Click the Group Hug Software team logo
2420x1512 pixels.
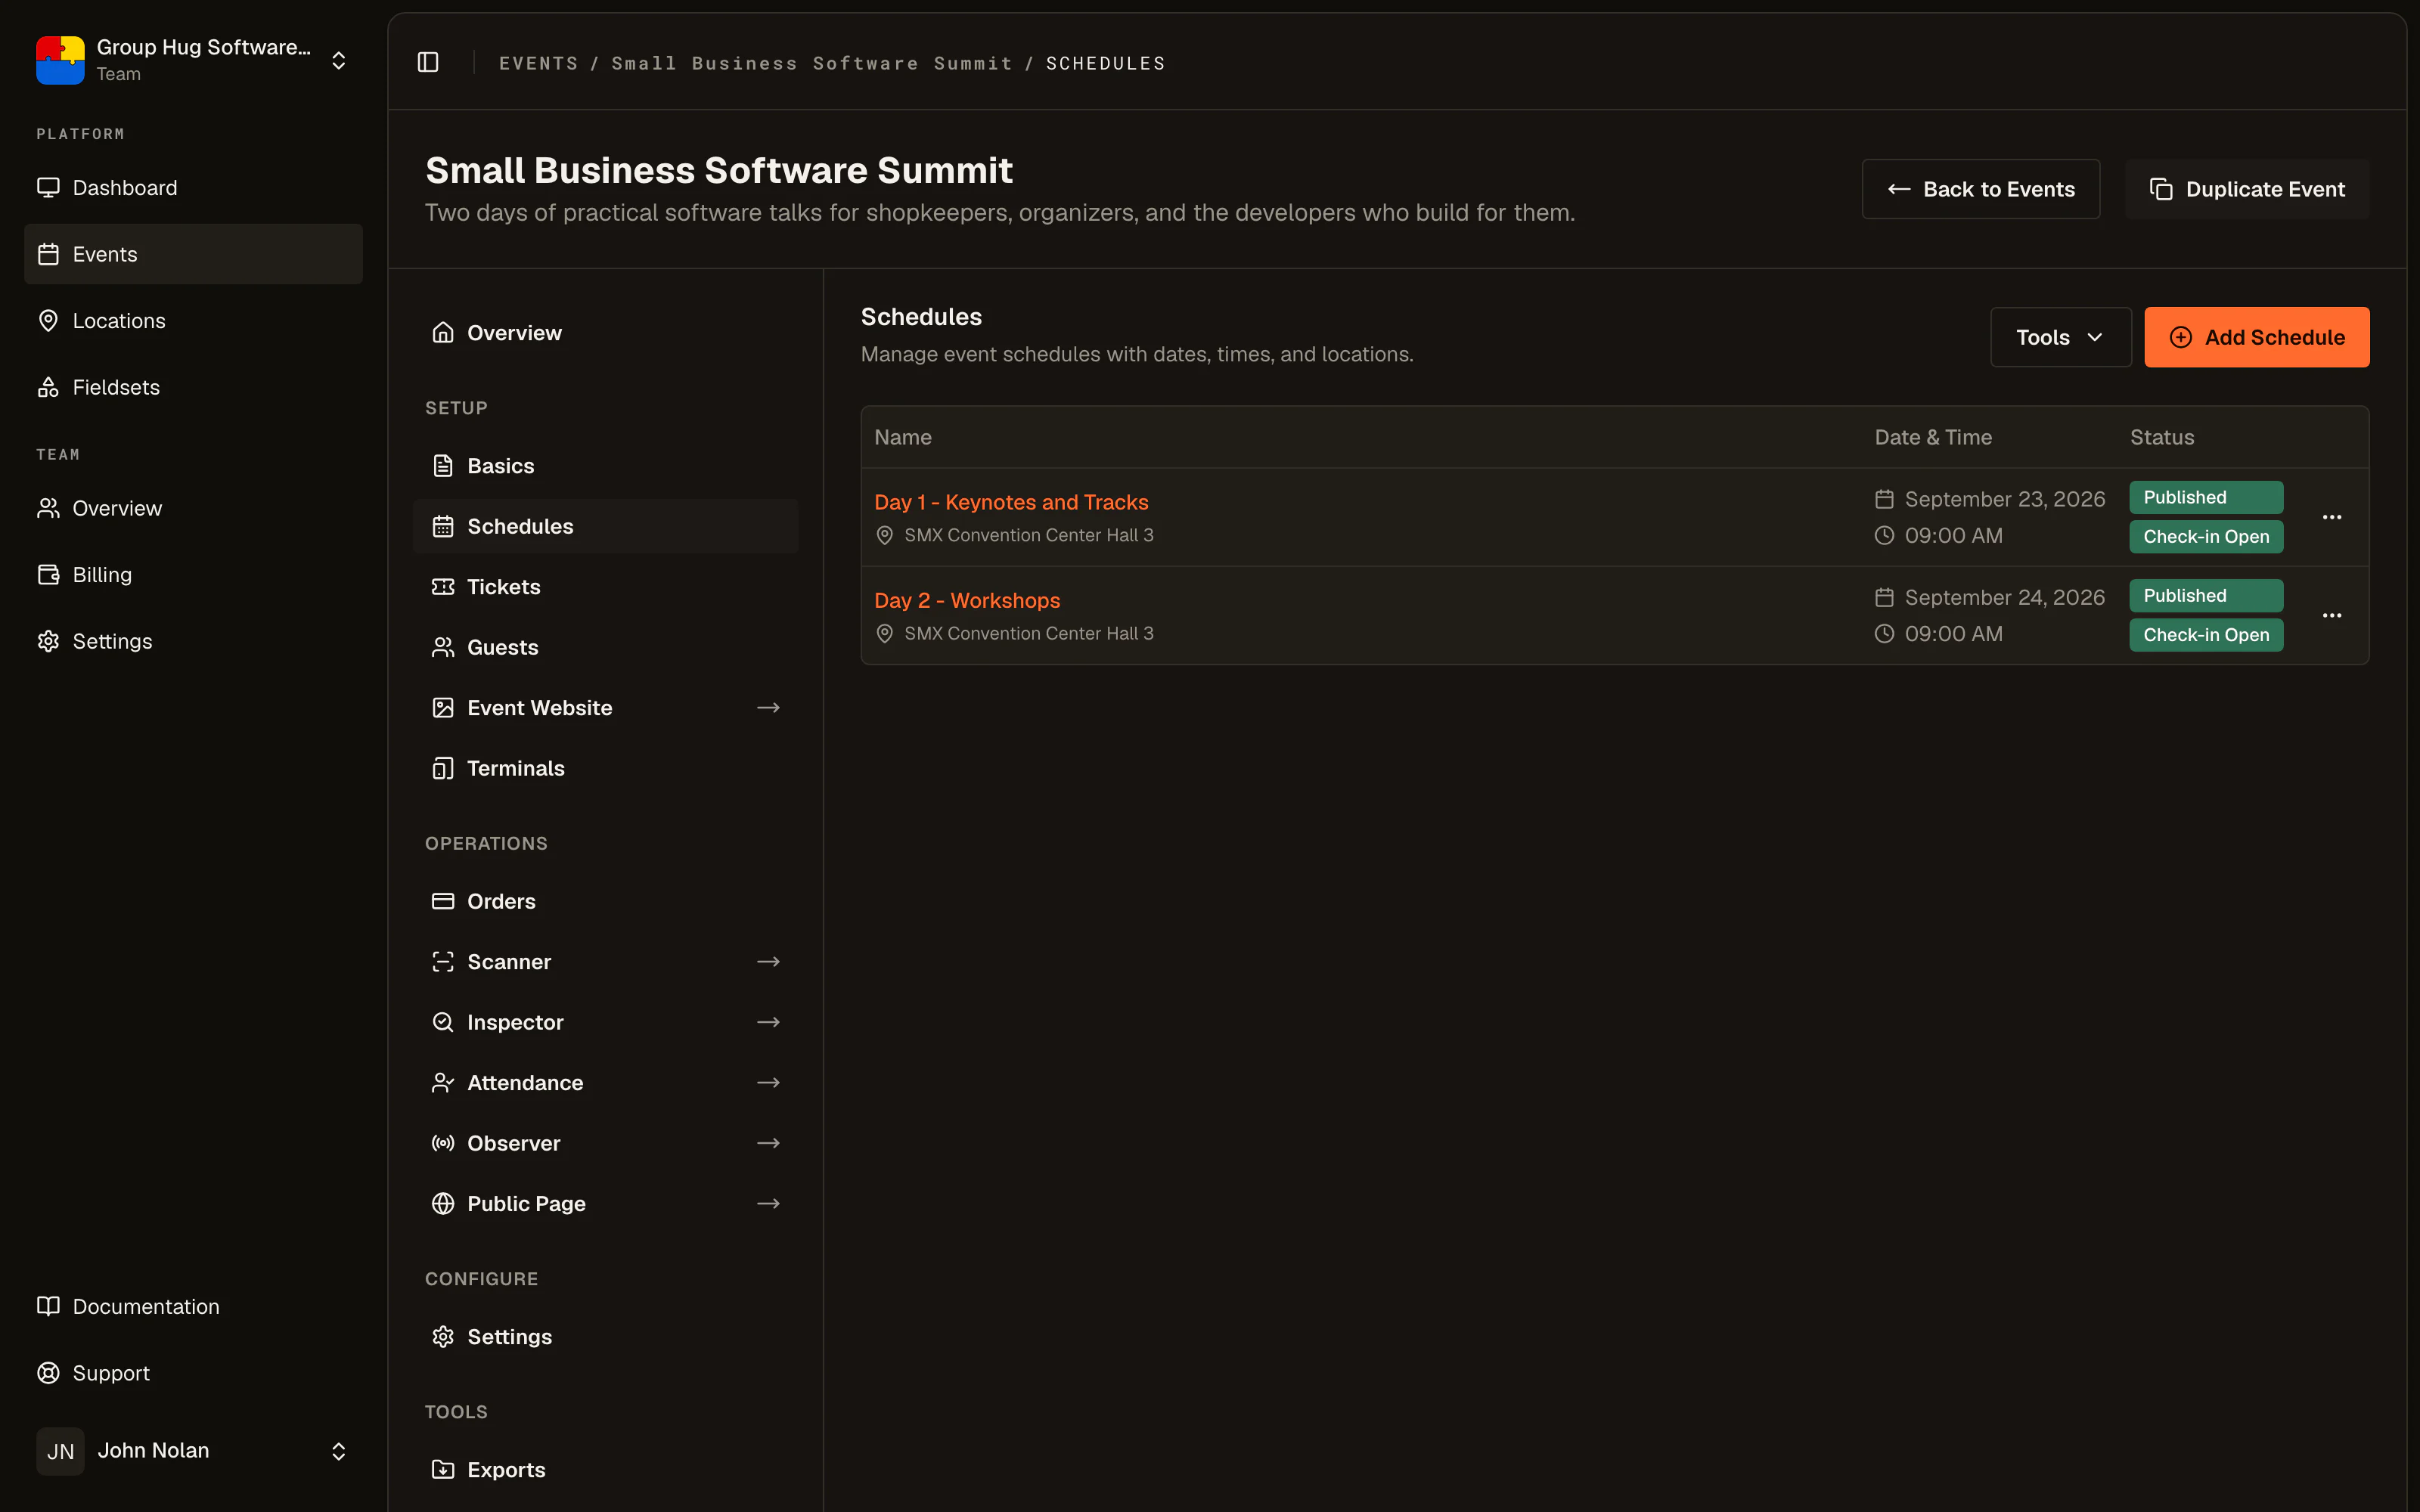[x=60, y=60]
